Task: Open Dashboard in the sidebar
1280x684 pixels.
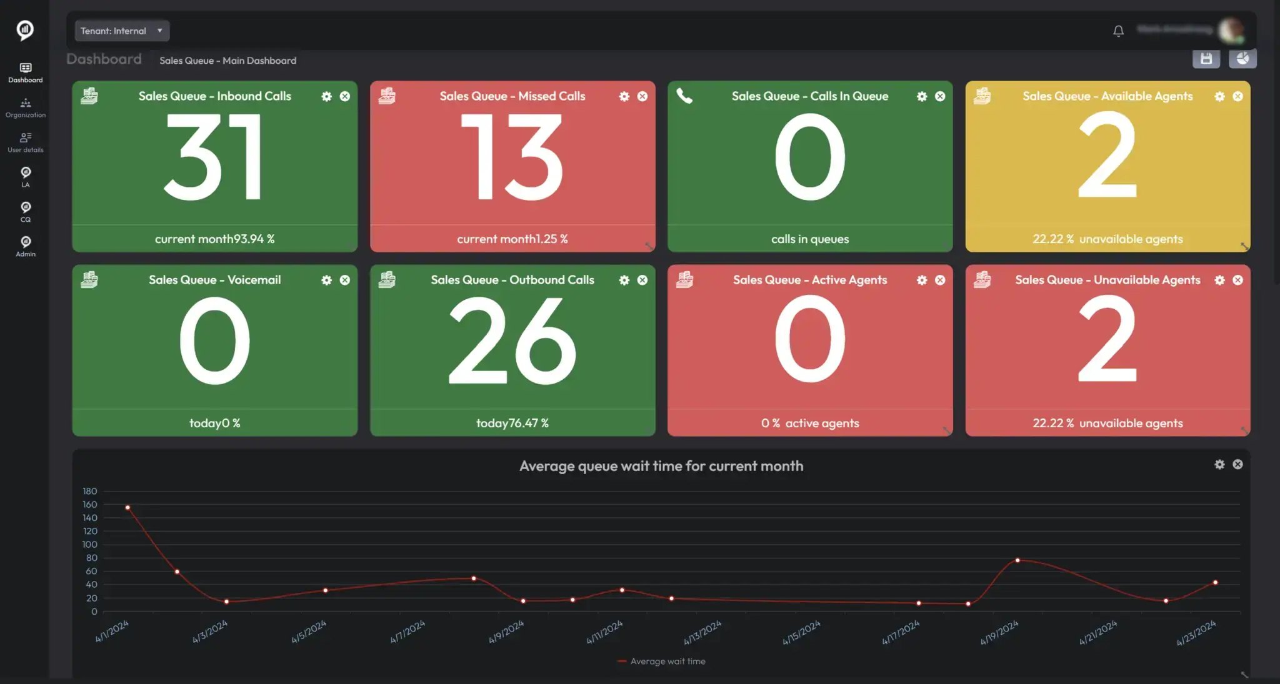Action: point(26,72)
